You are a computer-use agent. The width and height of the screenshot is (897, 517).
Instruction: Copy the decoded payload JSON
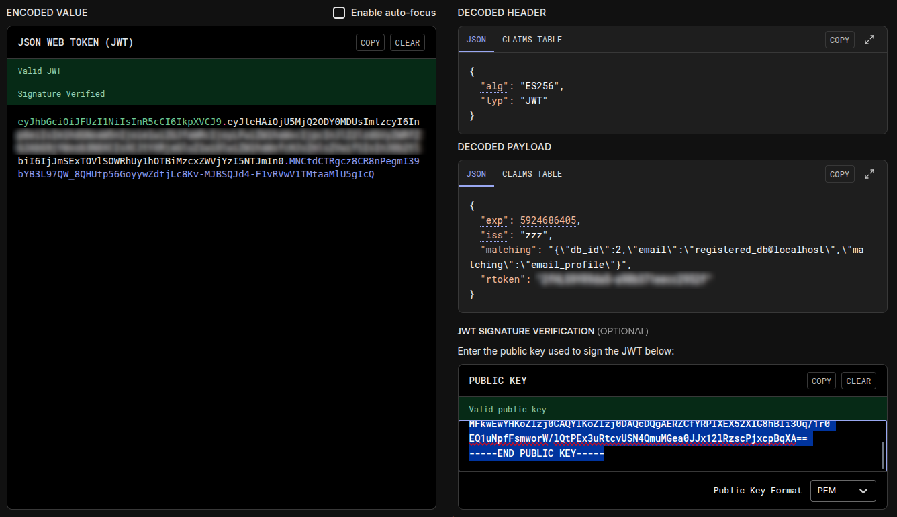click(839, 174)
